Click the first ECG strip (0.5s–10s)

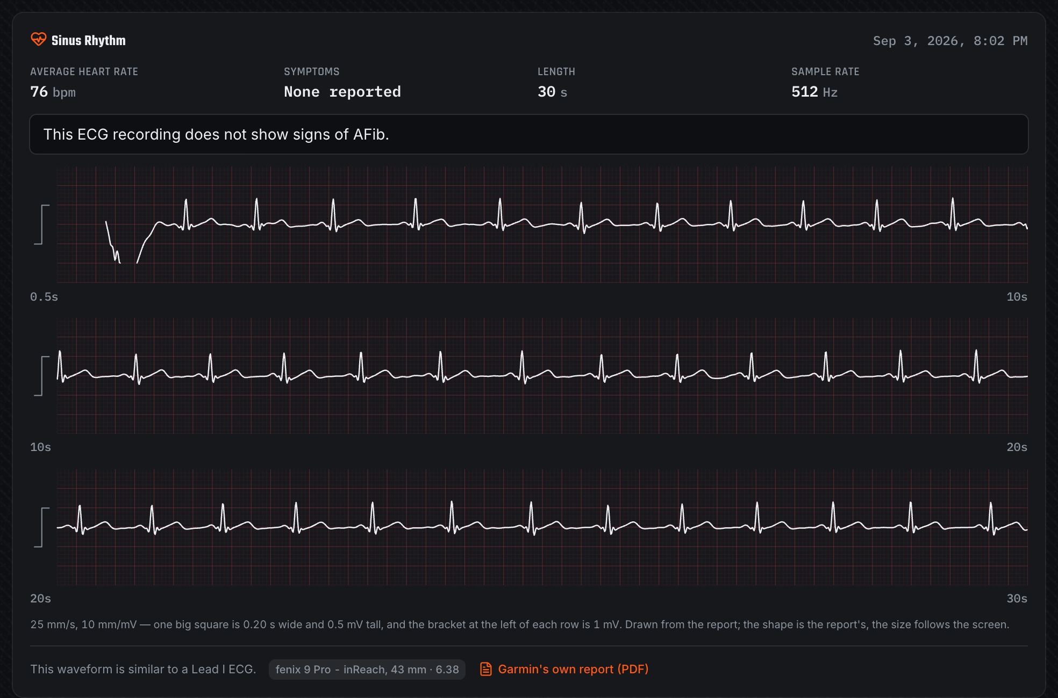tap(542, 224)
